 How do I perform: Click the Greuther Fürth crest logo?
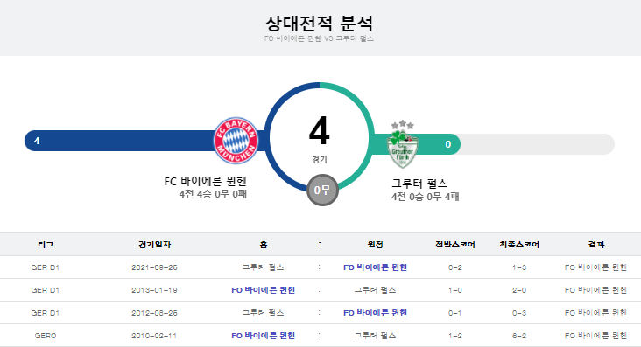pyautogui.click(x=403, y=149)
